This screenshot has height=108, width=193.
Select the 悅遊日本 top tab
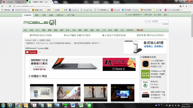(60, 15)
